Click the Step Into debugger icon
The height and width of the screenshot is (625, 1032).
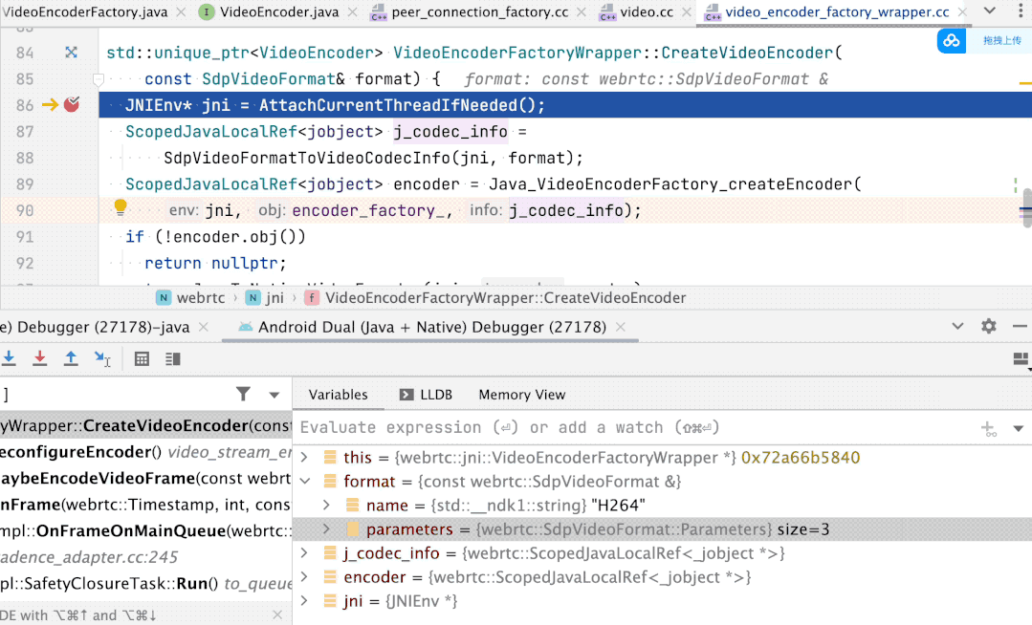coord(9,358)
